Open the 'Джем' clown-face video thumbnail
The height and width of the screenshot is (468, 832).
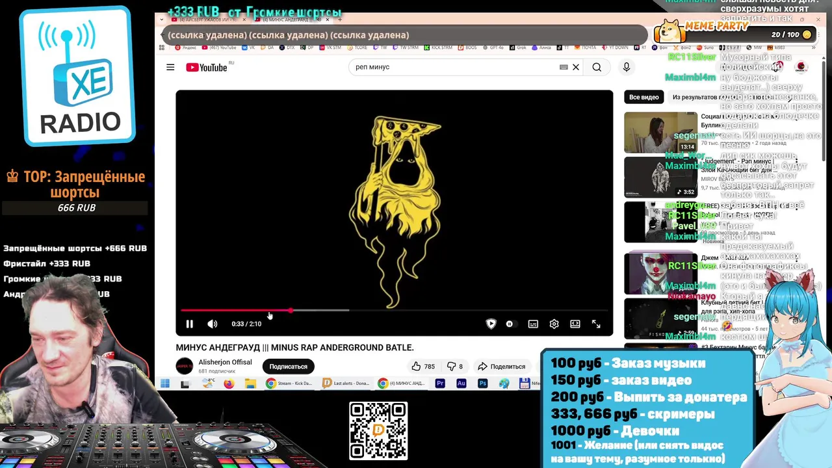(x=660, y=274)
